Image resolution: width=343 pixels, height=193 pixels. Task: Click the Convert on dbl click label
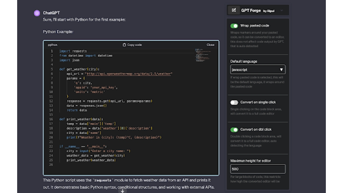[256, 130]
